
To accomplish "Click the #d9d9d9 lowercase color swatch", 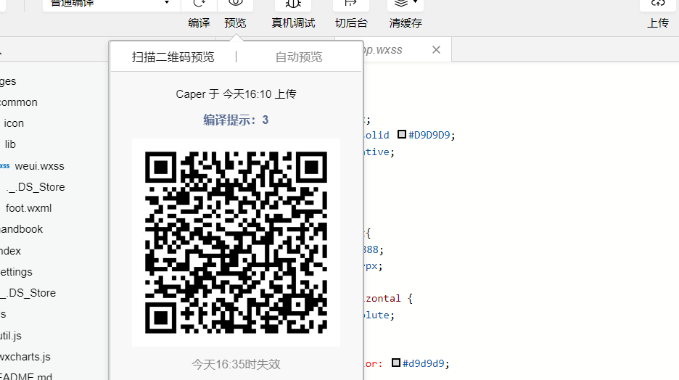I will click(396, 363).
